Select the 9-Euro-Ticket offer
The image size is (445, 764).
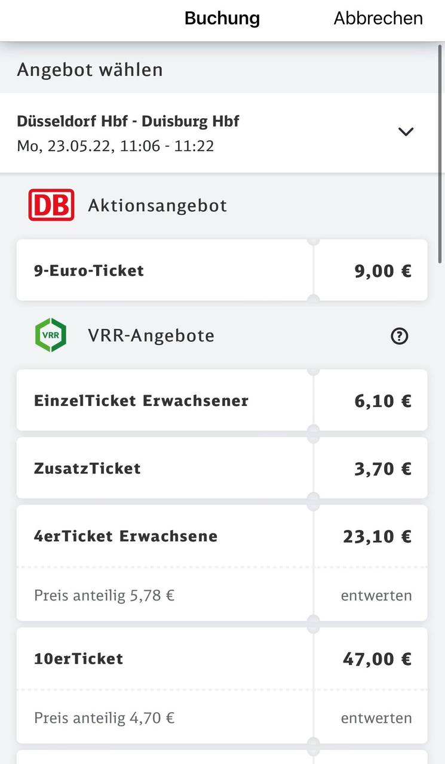(90, 270)
